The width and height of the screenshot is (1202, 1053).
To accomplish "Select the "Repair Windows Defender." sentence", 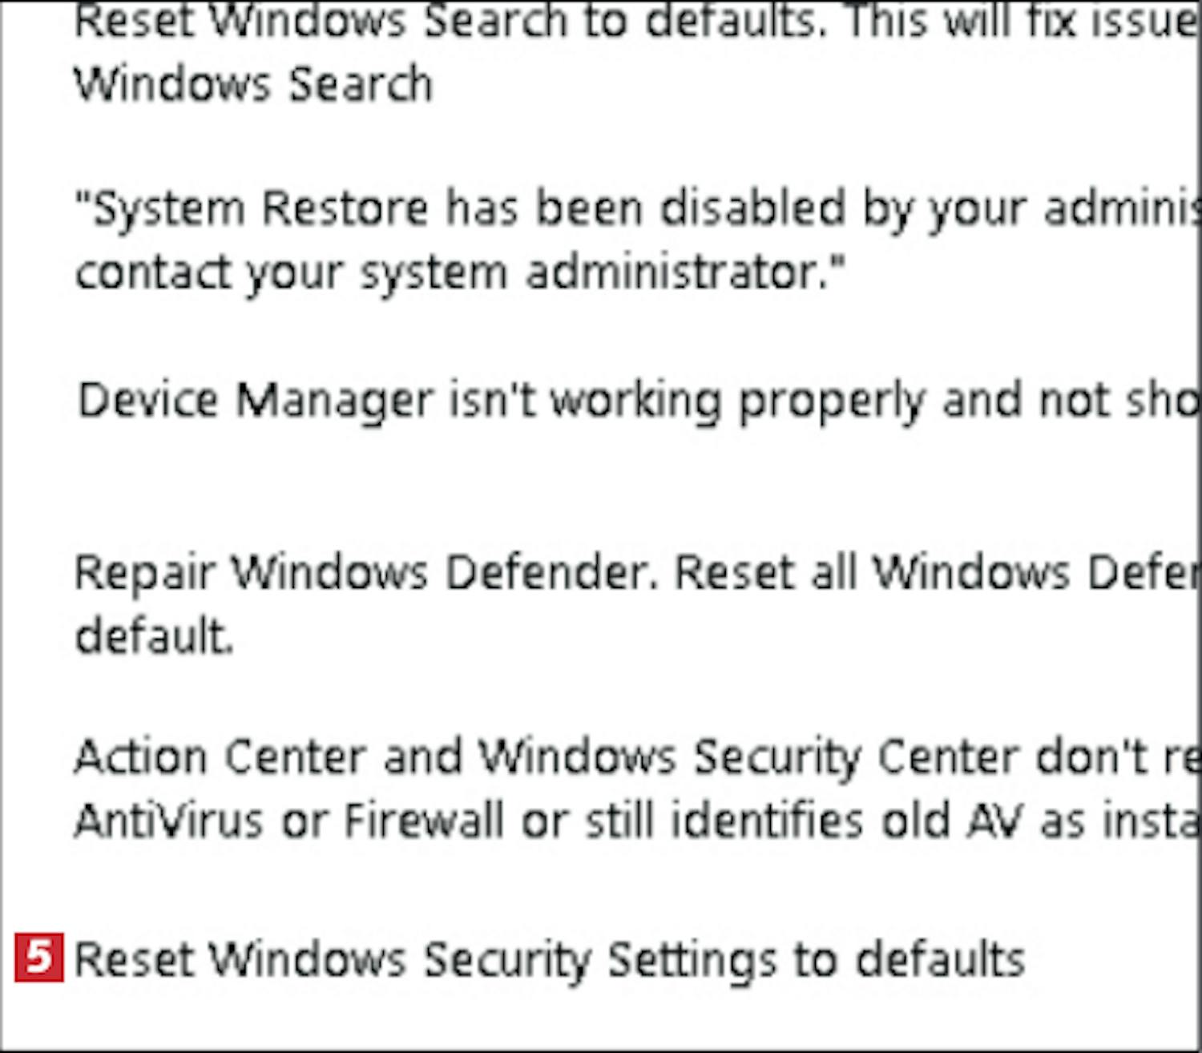I will [365, 573].
